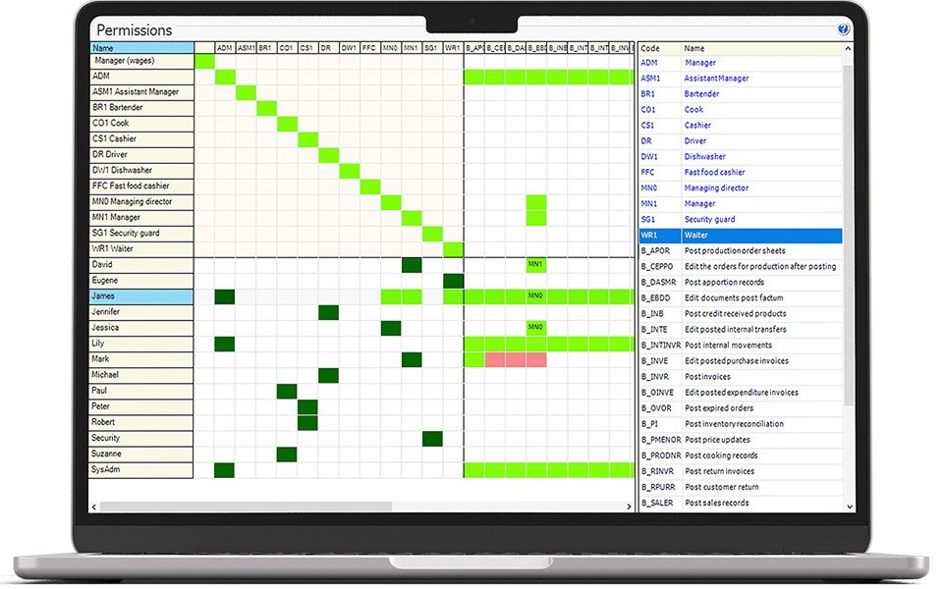Toggle SysAdm's ADM permission cell

tap(224, 469)
